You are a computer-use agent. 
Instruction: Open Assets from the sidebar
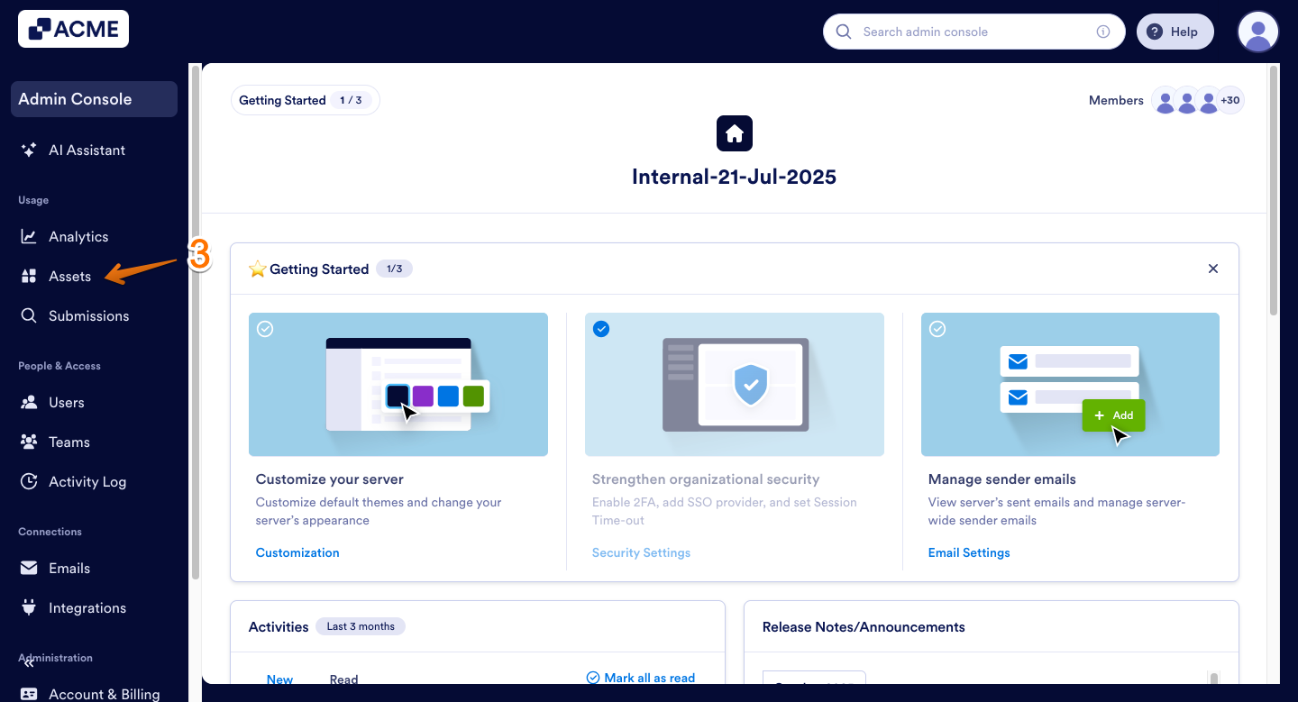(70, 276)
